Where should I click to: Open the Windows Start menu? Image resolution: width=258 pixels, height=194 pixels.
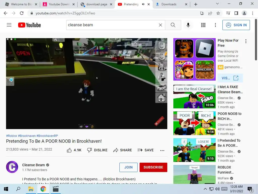coord(6,189)
